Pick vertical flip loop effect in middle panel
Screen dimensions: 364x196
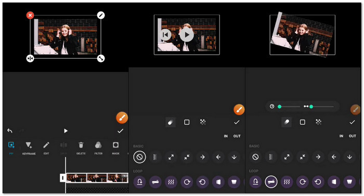(234, 182)
